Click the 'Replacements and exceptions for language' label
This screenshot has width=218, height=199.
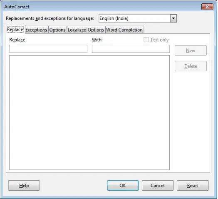tap(50, 18)
